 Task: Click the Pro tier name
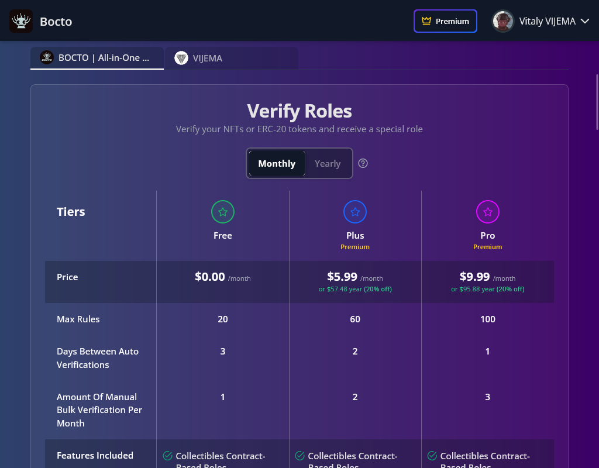[x=487, y=235]
